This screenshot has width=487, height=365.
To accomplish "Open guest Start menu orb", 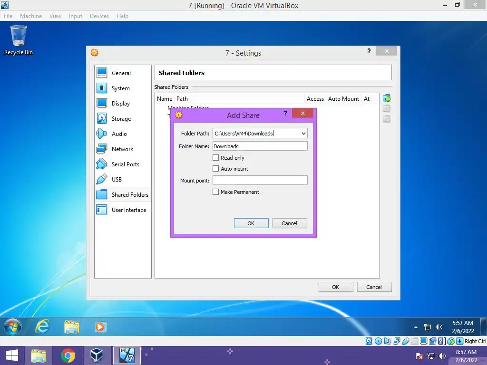I will tap(13, 327).
